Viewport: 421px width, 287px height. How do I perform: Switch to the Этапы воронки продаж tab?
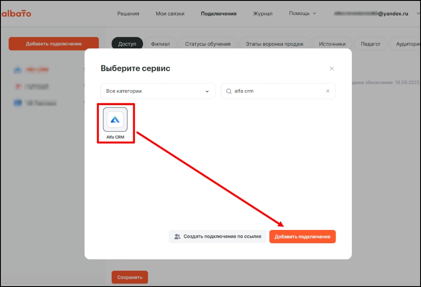(x=275, y=44)
